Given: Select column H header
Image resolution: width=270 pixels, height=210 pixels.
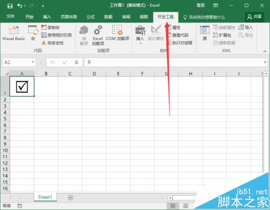Looking at the screenshot, I should point(191,74).
